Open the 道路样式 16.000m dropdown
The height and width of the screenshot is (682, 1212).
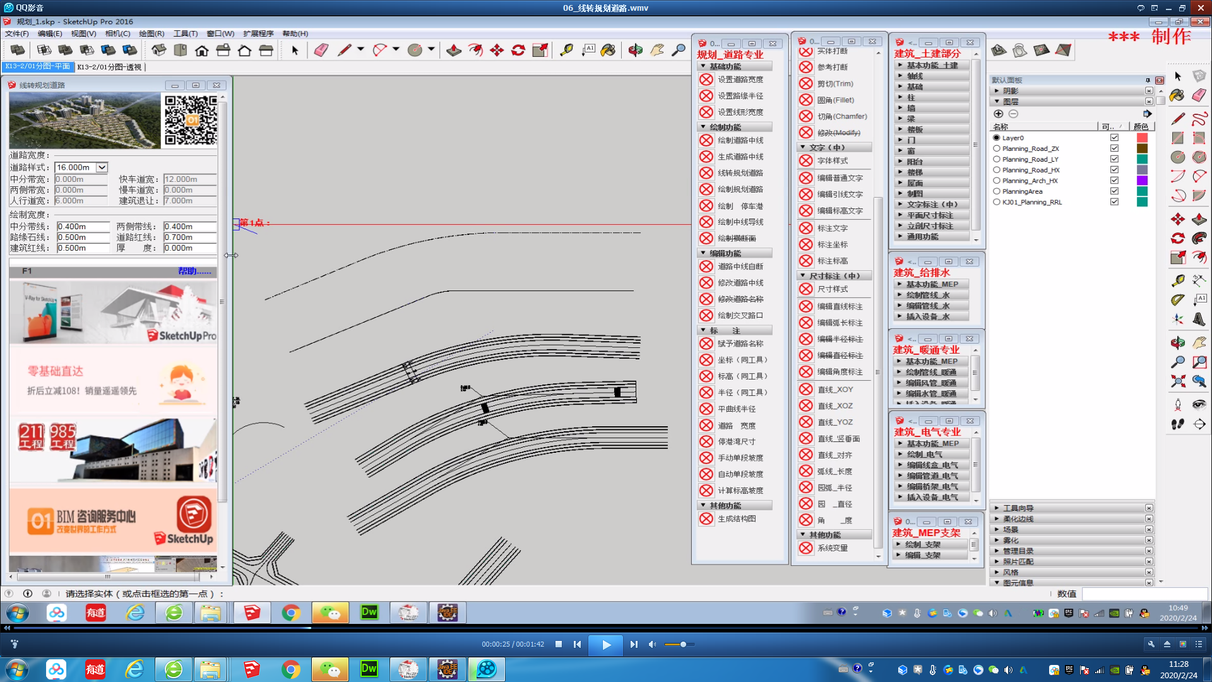click(102, 167)
